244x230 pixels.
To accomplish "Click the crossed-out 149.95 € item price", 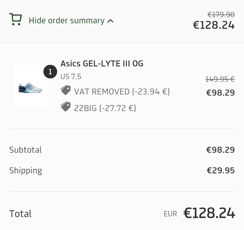I will (220, 80).
